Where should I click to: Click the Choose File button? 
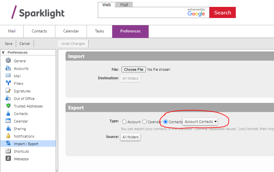click(x=134, y=69)
